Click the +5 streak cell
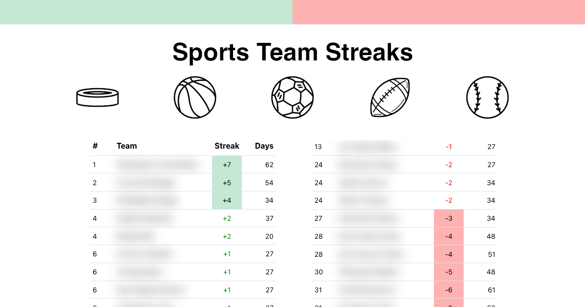This screenshot has width=585, height=307. click(227, 183)
